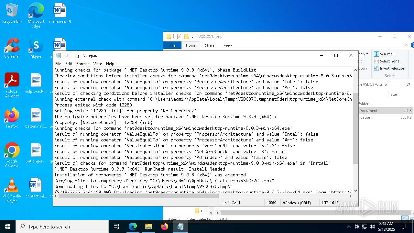Open the Adobe Acrobat desktop shortcut
414x233 pixels.
[12, 85]
